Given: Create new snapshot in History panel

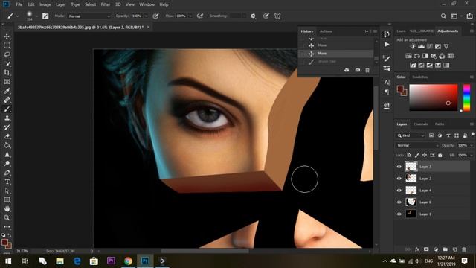Looking at the screenshot, I should 358,70.
